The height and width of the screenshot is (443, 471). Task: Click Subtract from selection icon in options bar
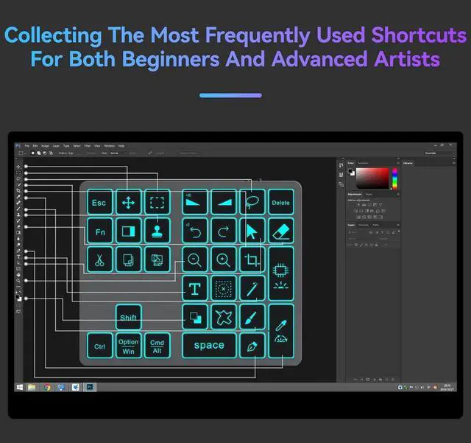pyautogui.click(x=45, y=153)
